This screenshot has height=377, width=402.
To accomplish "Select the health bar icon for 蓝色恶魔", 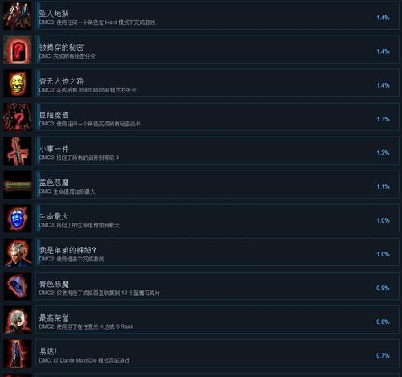I will pos(18,185).
